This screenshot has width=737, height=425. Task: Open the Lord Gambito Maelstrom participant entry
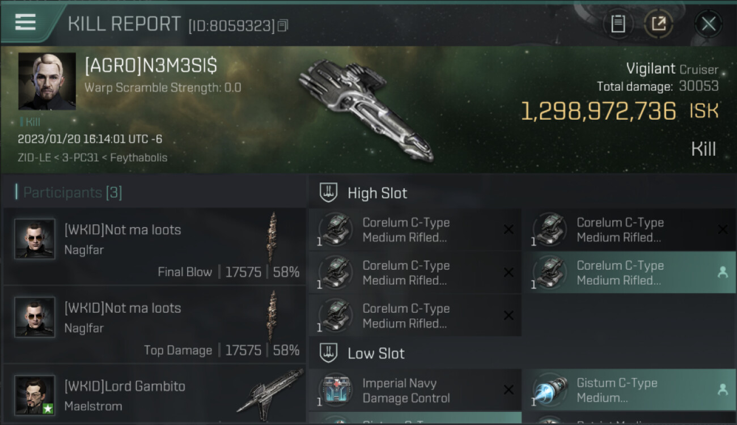[155, 395]
